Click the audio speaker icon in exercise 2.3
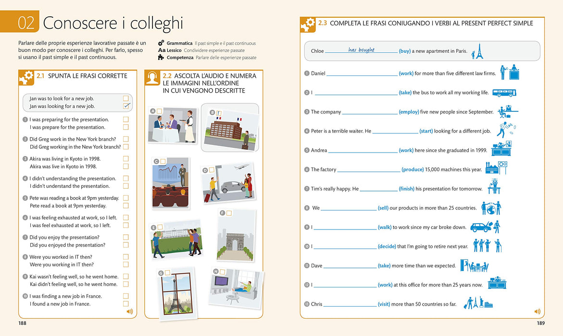Viewport: 563px width, 336px height. coord(537,312)
